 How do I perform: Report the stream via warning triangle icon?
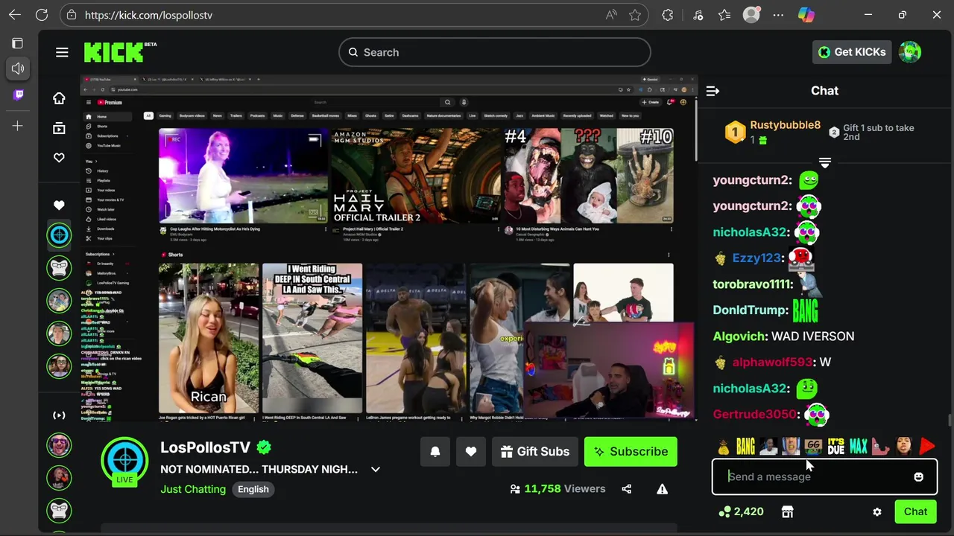click(662, 489)
